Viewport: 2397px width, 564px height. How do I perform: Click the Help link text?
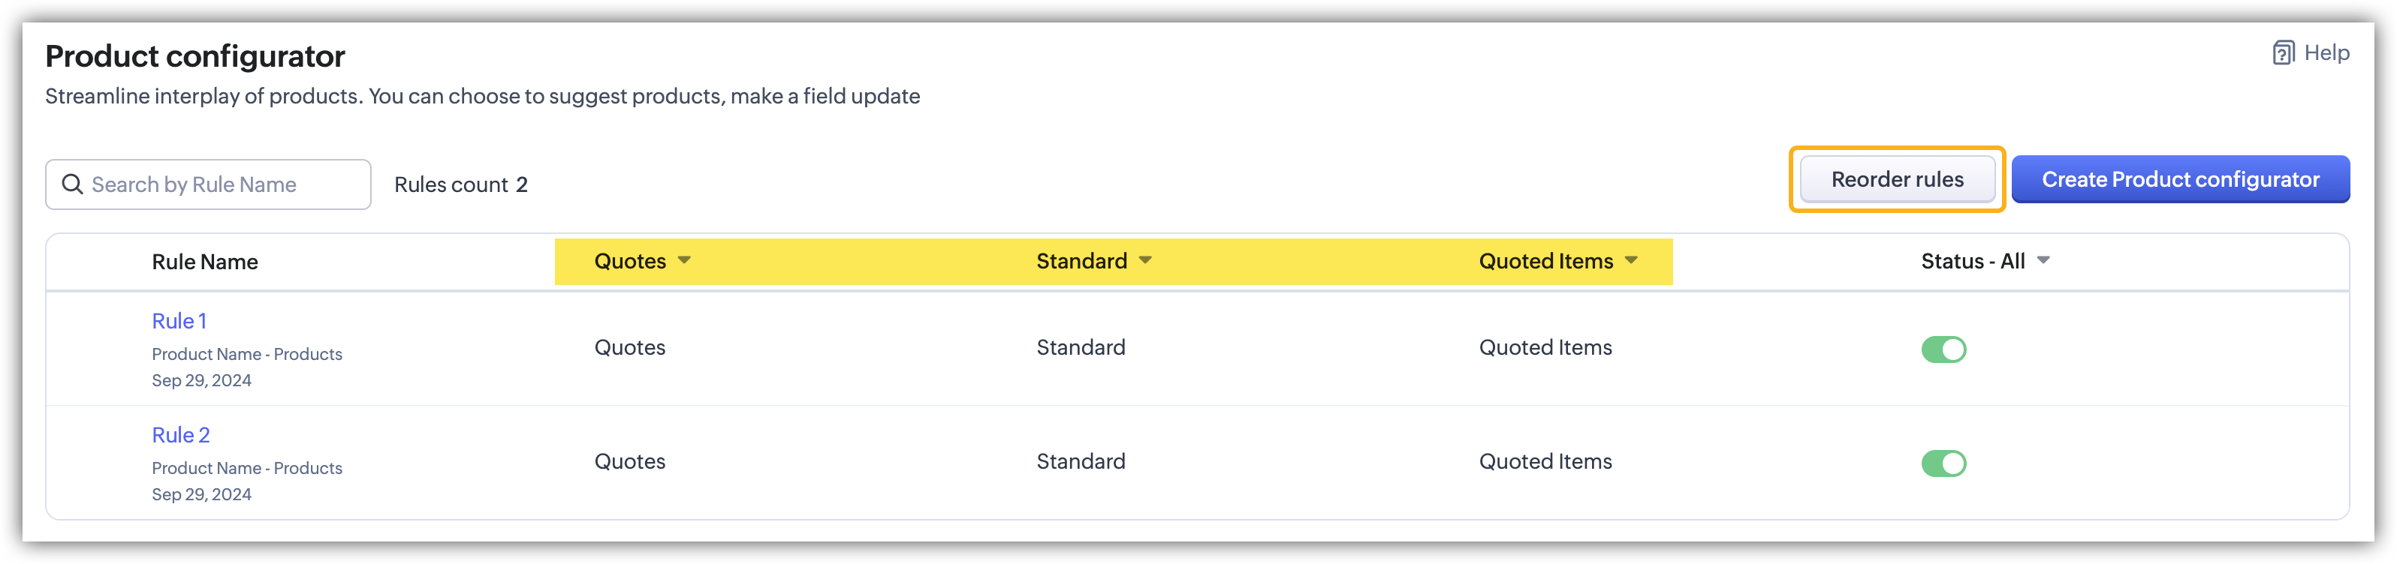tap(2326, 53)
